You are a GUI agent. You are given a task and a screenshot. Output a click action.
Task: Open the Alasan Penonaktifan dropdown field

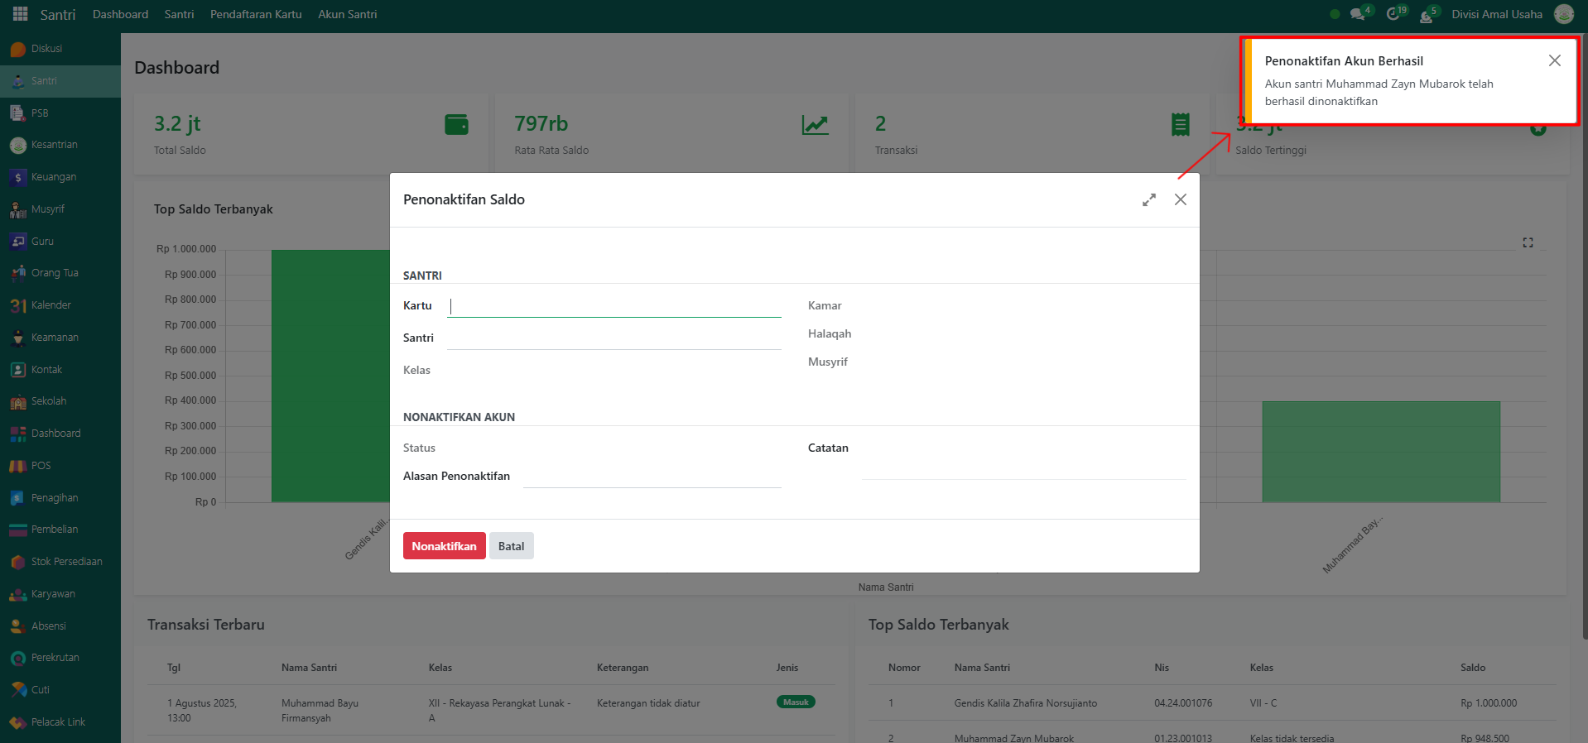pos(652,477)
